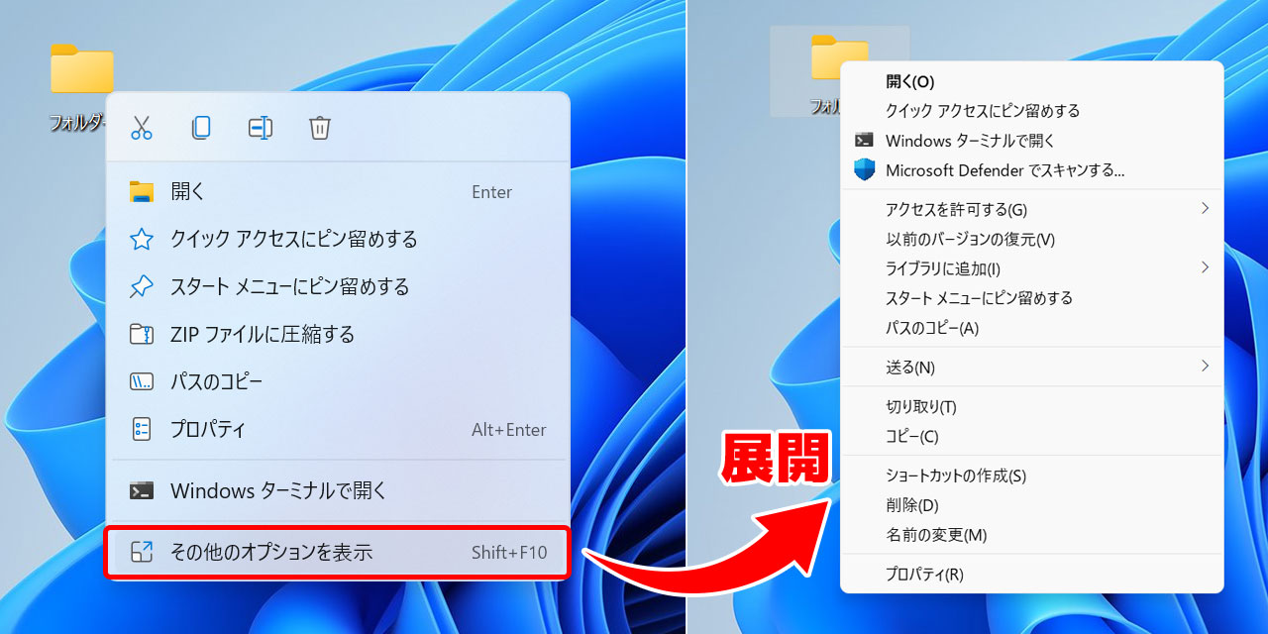Select ショートカットの作成(S)
Screen dimensions: 1268x634
click(1032, 475)
